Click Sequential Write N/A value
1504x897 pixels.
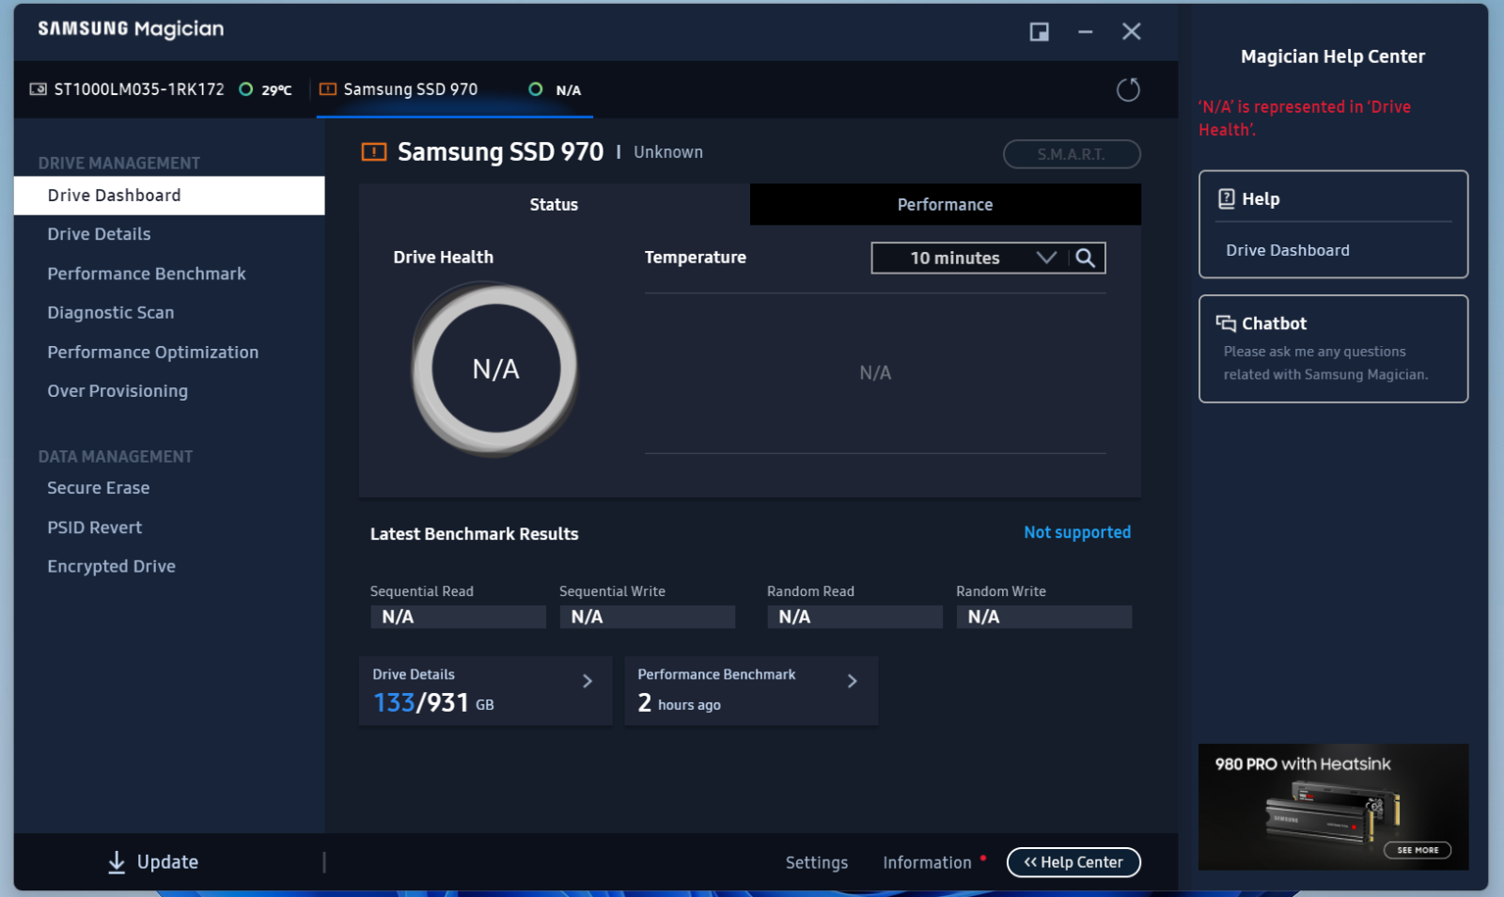647,617
